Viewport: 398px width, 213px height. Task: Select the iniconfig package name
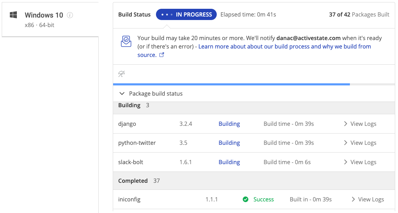(x=129, y=200)
